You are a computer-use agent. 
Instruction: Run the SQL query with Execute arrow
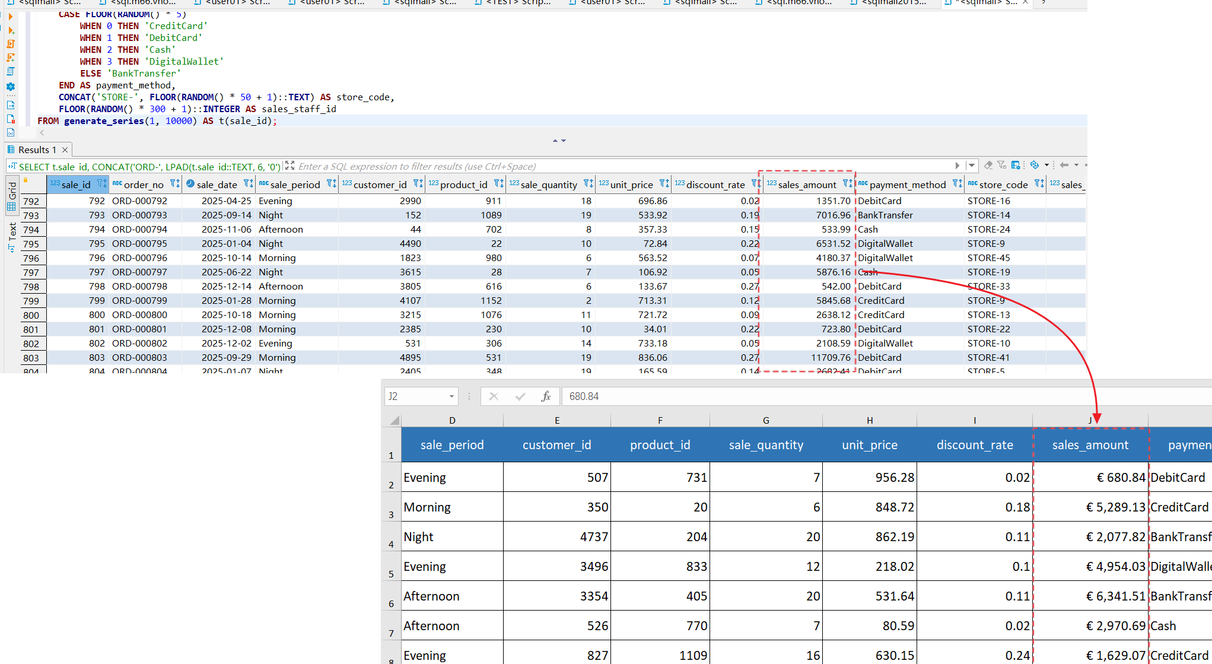point(11,17)
